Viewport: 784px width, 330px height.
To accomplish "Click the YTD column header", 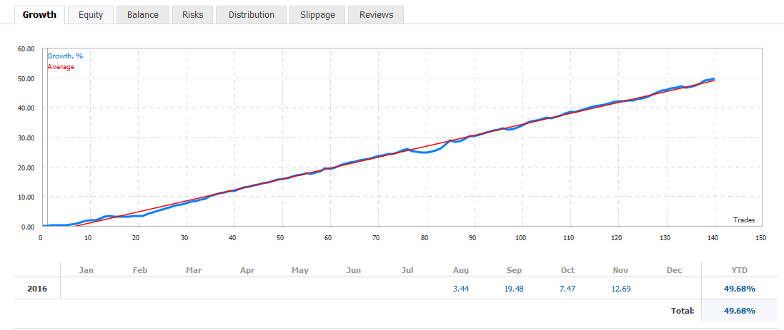I will pyautogui.click(x=740, y=270).
